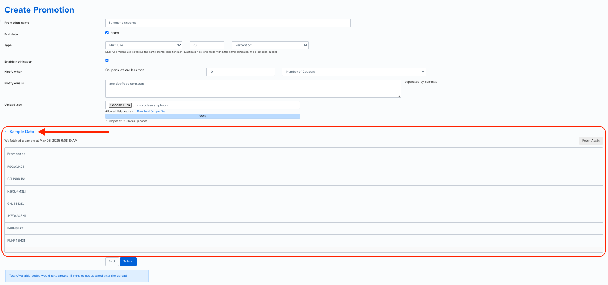This screenshot has height=285, width=608.
Task: Click the Fetch Again button
Action: click(591, 141)
